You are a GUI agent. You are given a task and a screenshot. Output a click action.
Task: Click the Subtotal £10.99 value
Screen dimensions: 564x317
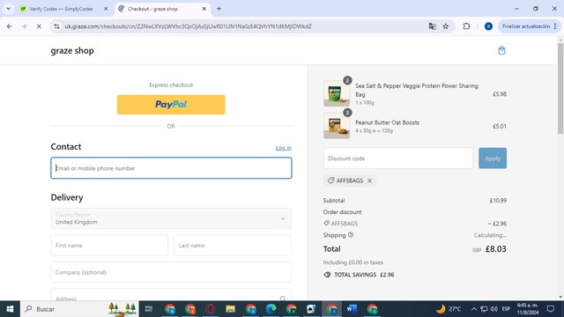pos(498,201)
